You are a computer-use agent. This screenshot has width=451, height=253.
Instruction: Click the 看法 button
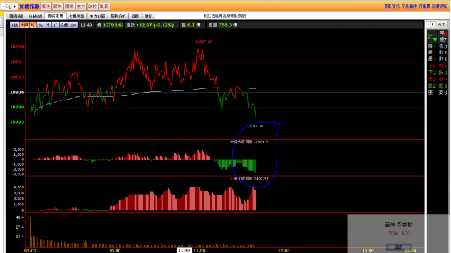click(46, 6)
